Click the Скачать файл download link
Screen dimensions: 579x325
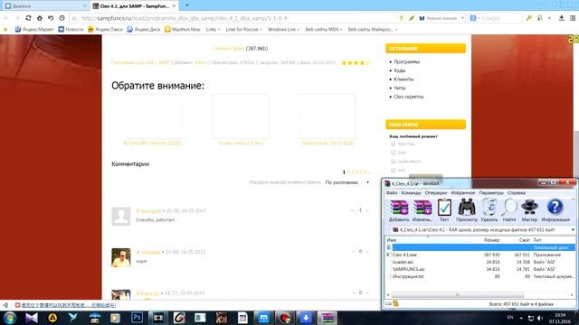click(x=229, y=48)
